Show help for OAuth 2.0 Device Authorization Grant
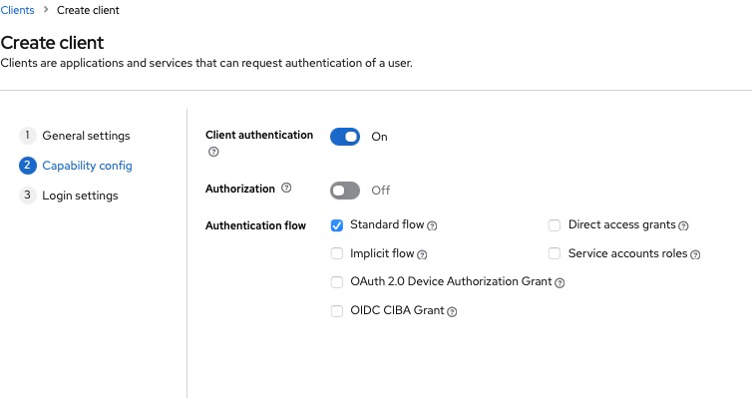 [560, 283]
